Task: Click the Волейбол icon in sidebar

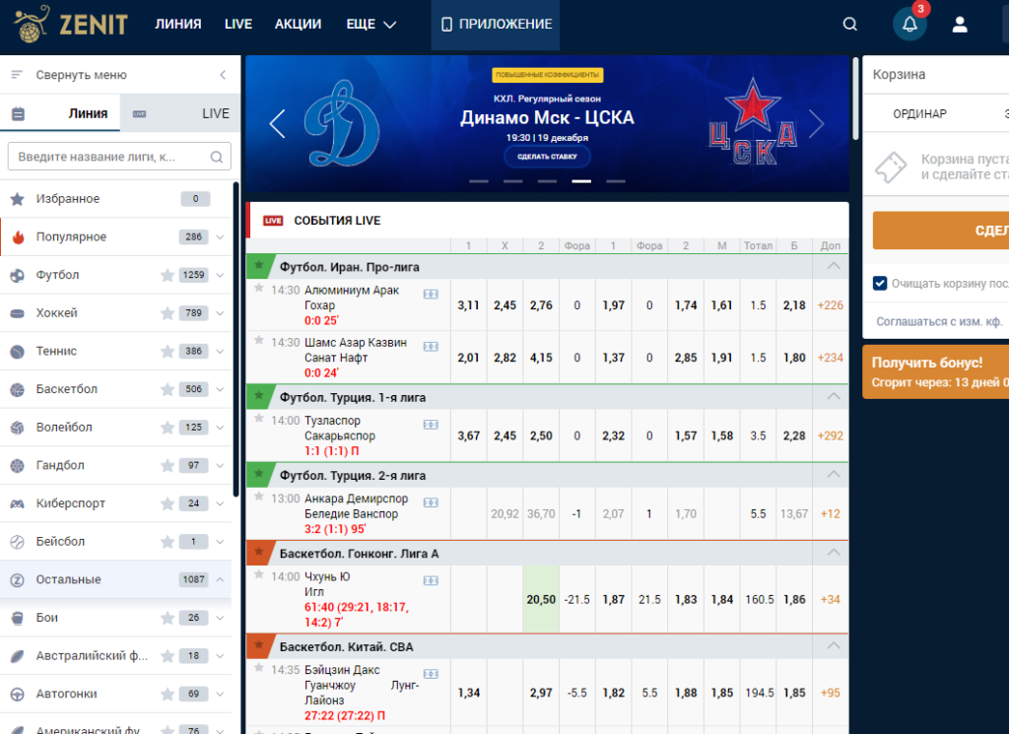Action: point(18,428)
